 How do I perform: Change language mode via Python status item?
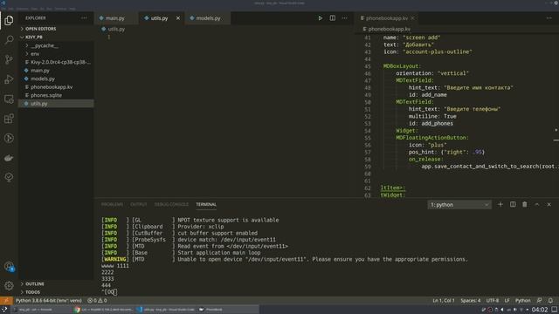click(522, 300)
